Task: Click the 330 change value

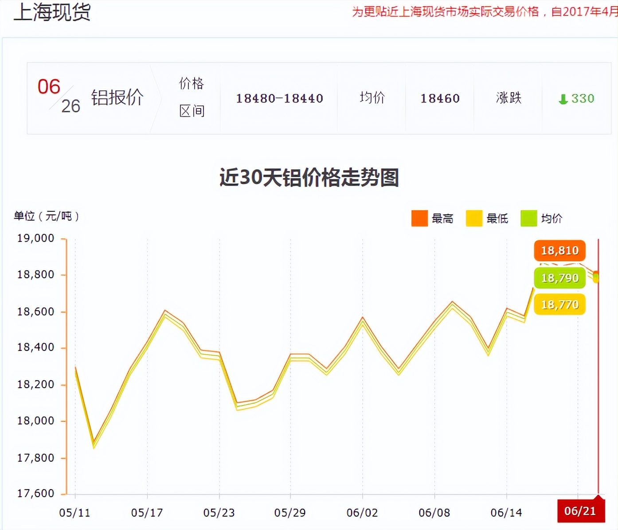Action: 583,98
